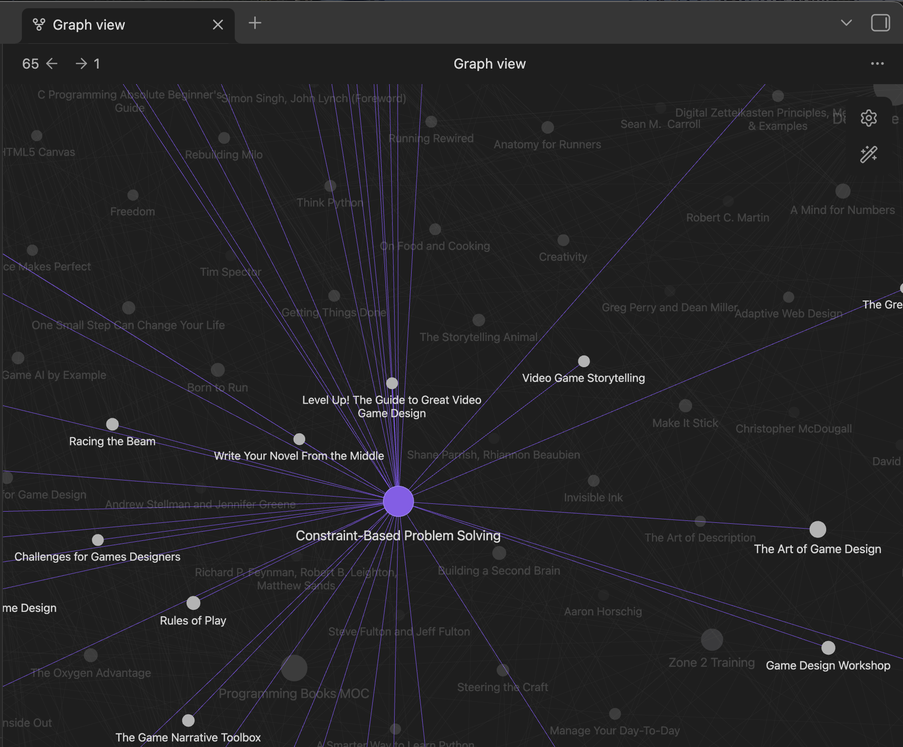Open the Art of Game Design node
This screenshot has width=903, height=747.
click(817, 529)
